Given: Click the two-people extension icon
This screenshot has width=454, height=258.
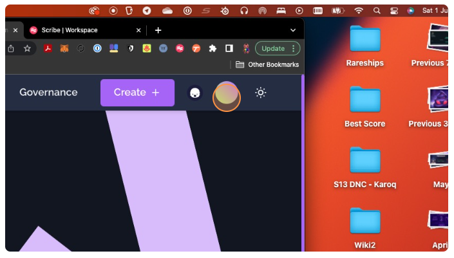Looking at the screenshot, I should tap(114, 48).
